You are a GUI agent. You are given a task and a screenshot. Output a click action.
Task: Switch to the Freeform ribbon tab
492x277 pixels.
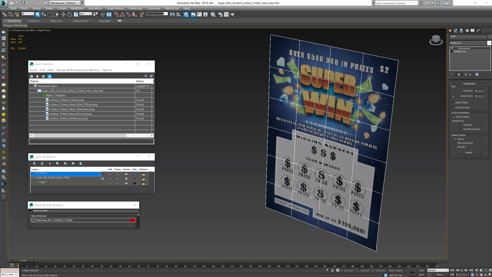34,21
